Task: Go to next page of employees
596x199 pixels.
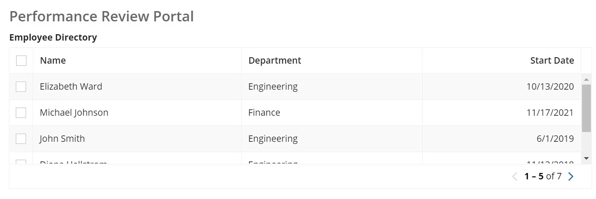Action: (571, 176)
